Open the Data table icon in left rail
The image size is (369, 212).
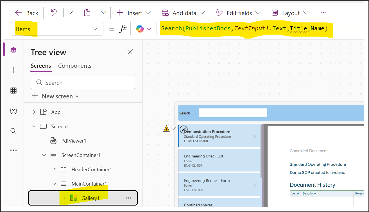(13, 91)
